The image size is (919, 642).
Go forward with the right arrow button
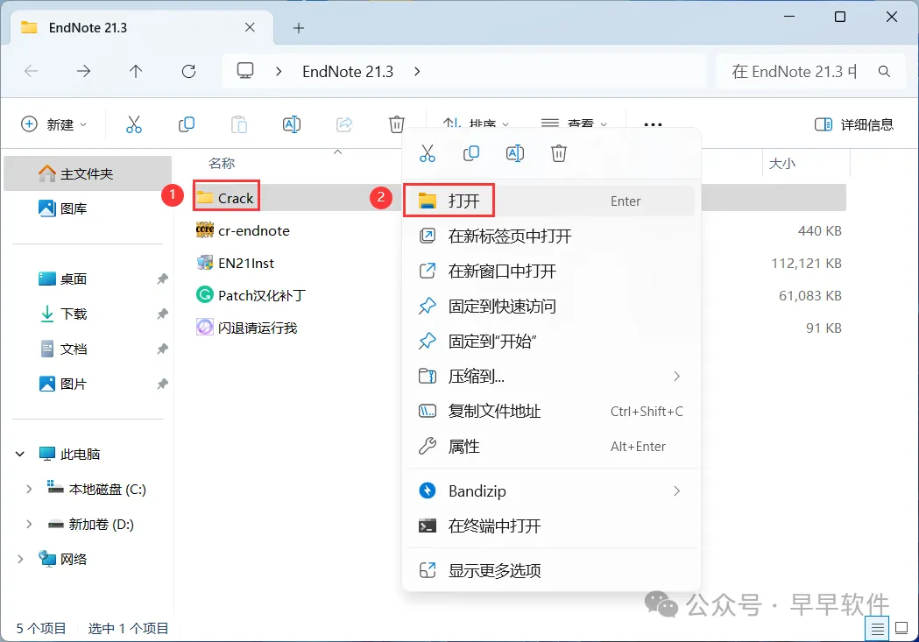coord(84,72)
